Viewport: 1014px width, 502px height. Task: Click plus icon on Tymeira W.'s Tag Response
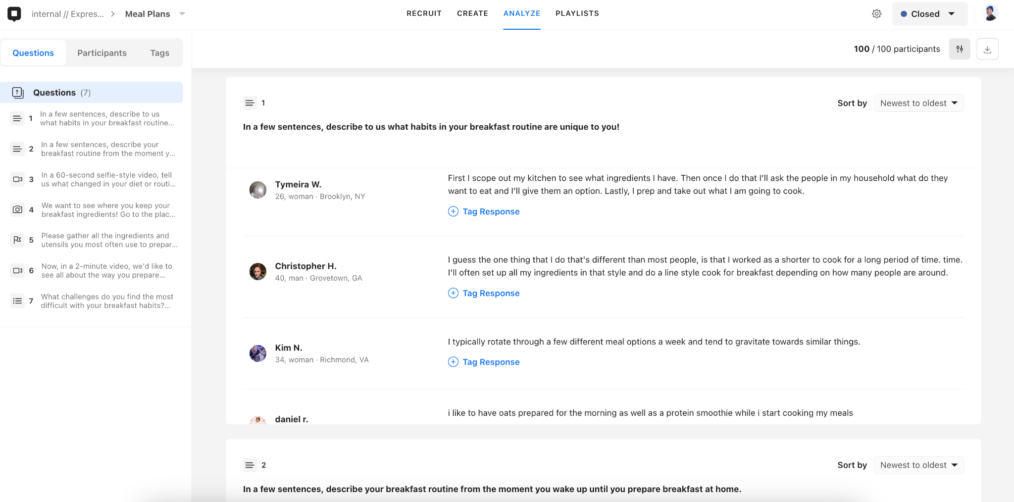(453, 211)
